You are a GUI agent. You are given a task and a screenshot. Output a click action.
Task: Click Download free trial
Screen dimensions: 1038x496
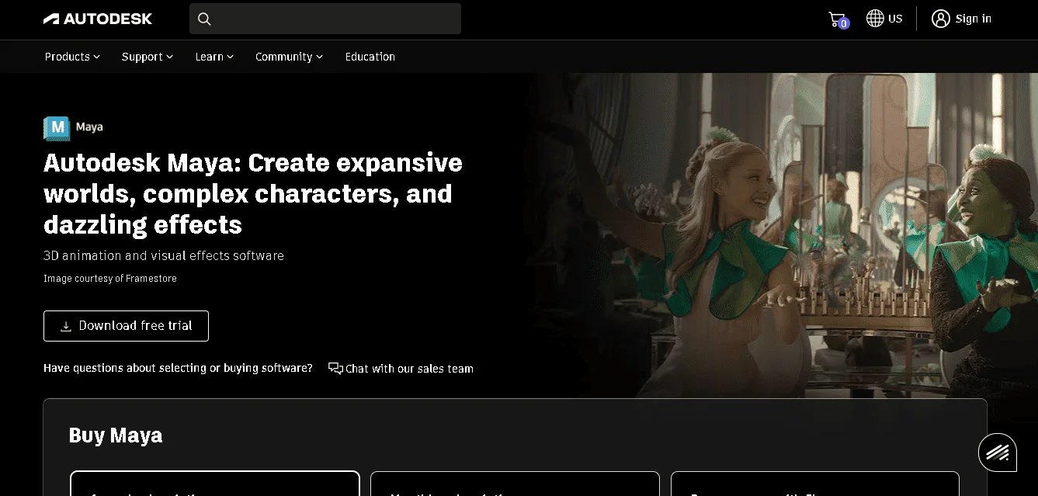pos(126,325)
